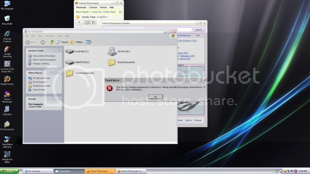This screenshot has width=310, height=174.
Task: Open the Help menu in My Computer
Action: coord(67,36)
